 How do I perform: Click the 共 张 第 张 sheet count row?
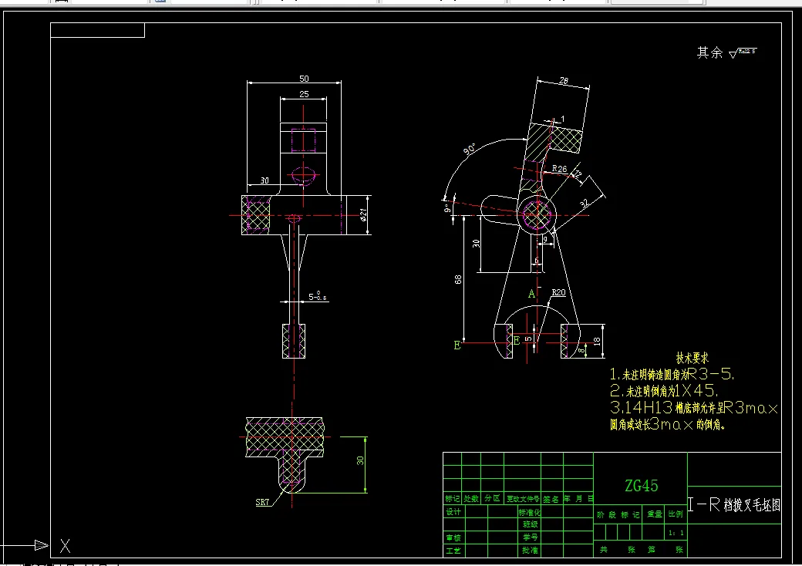click(x=641, y=550)
